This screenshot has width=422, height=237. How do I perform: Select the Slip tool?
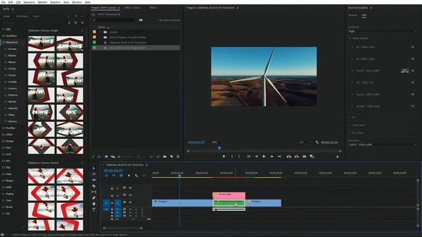[x=94, y=192]
